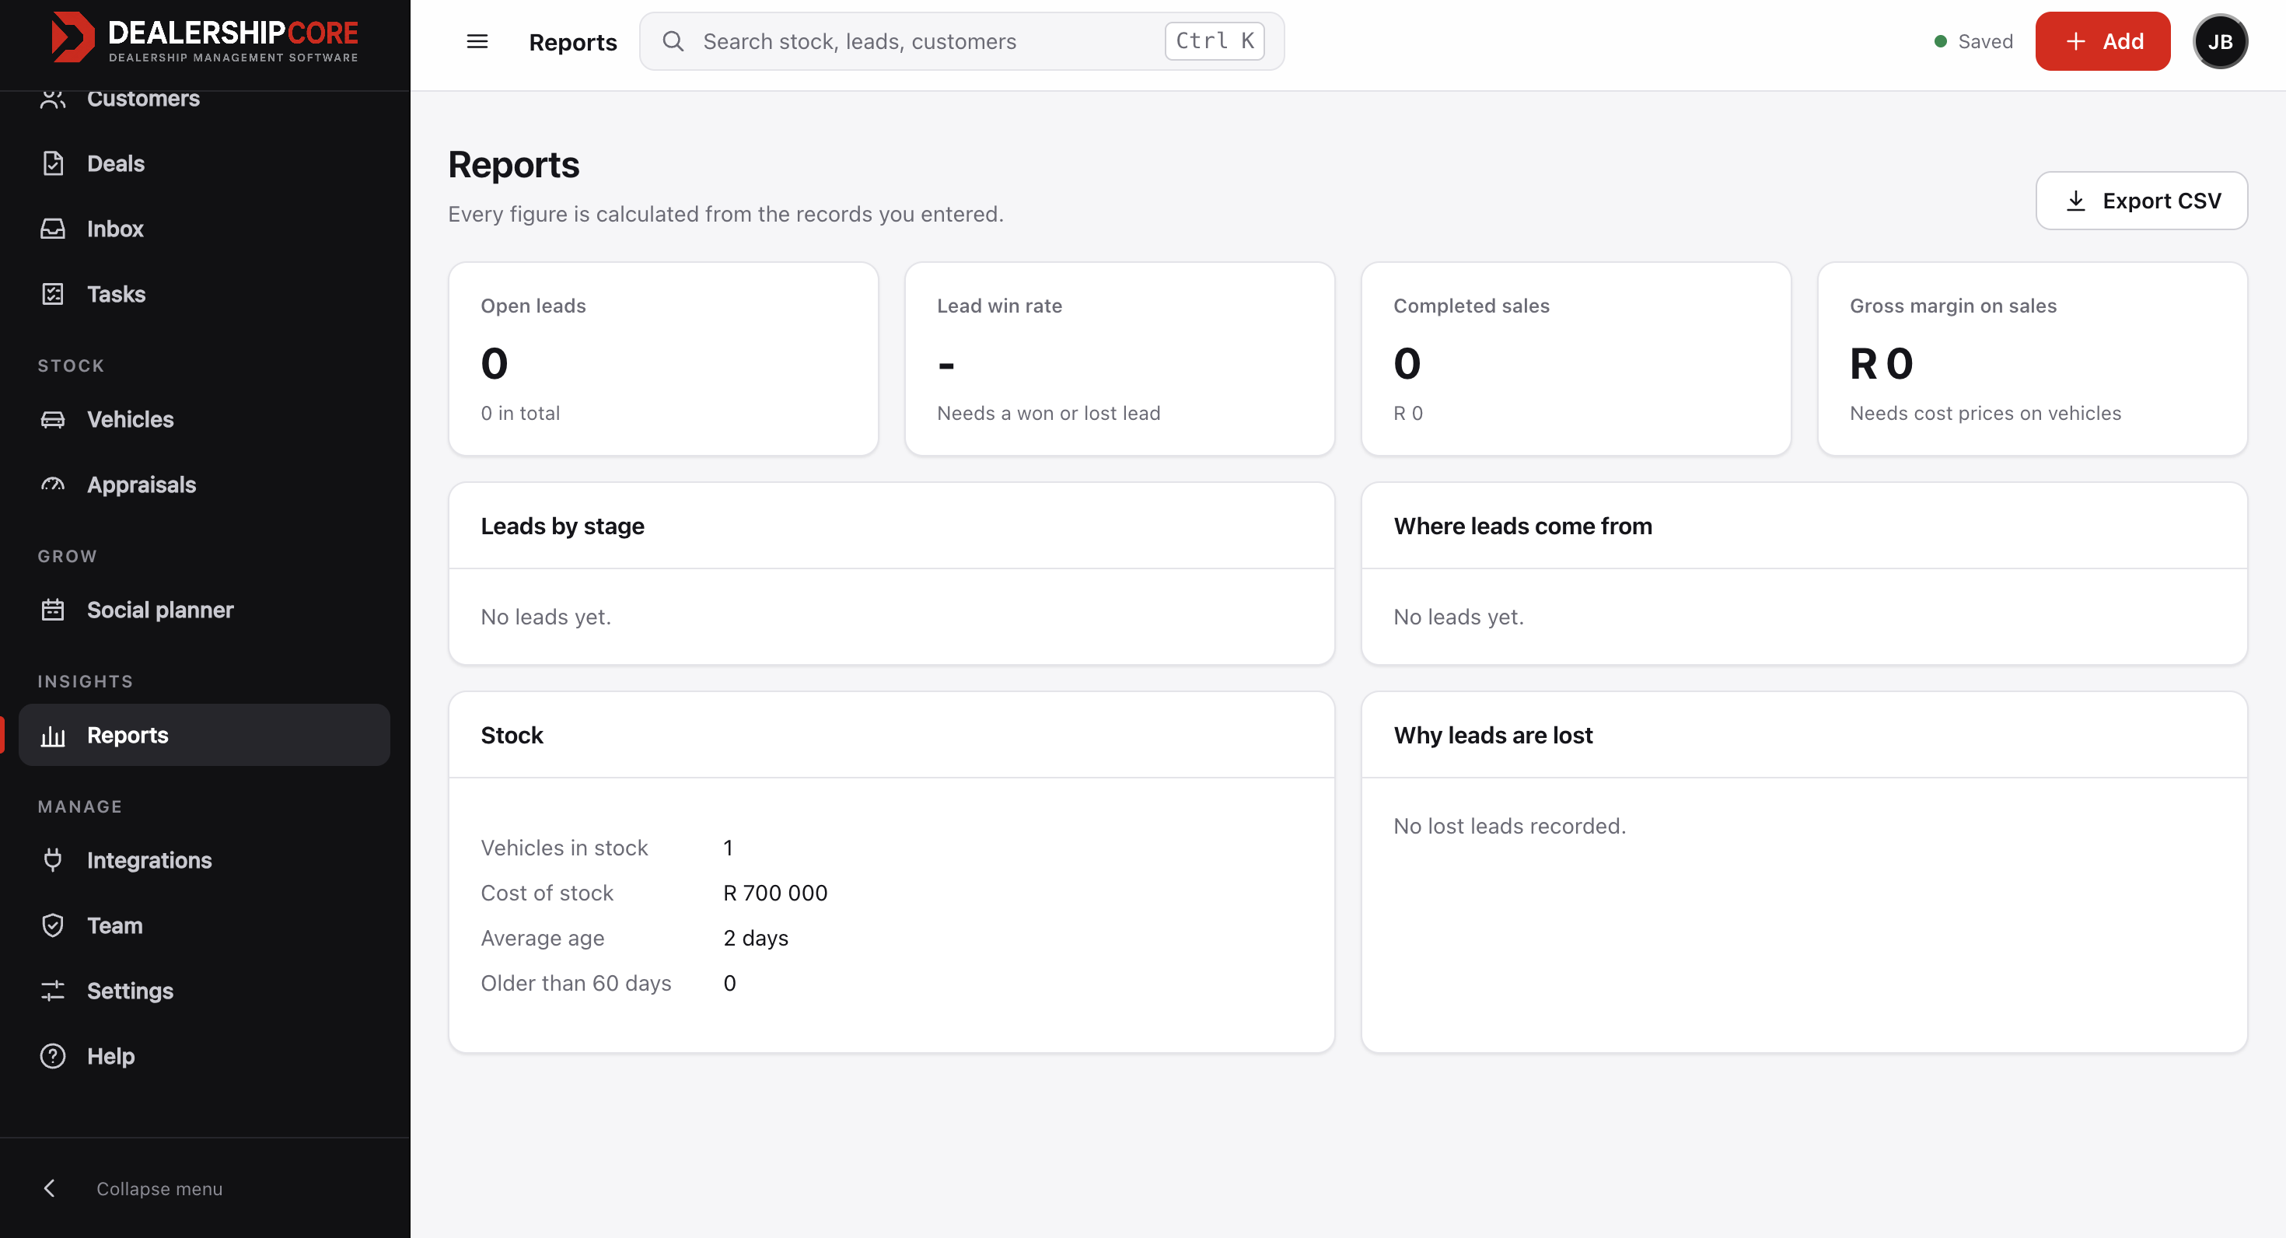Click the red Add button
2286x1238 pixels.
pos(2102,42)
